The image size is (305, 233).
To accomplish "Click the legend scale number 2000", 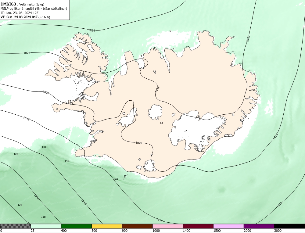I will point(247,231).
